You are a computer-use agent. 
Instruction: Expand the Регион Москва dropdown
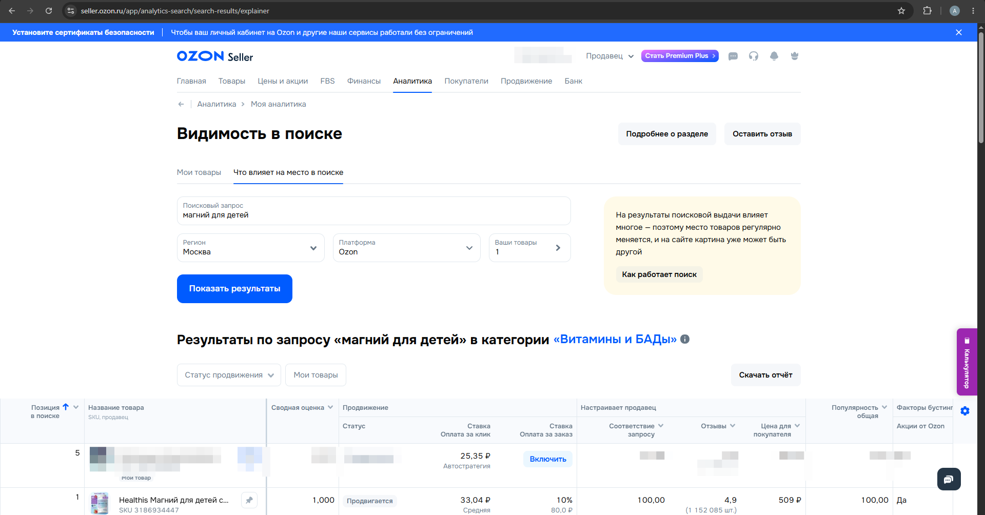[251, 248]
